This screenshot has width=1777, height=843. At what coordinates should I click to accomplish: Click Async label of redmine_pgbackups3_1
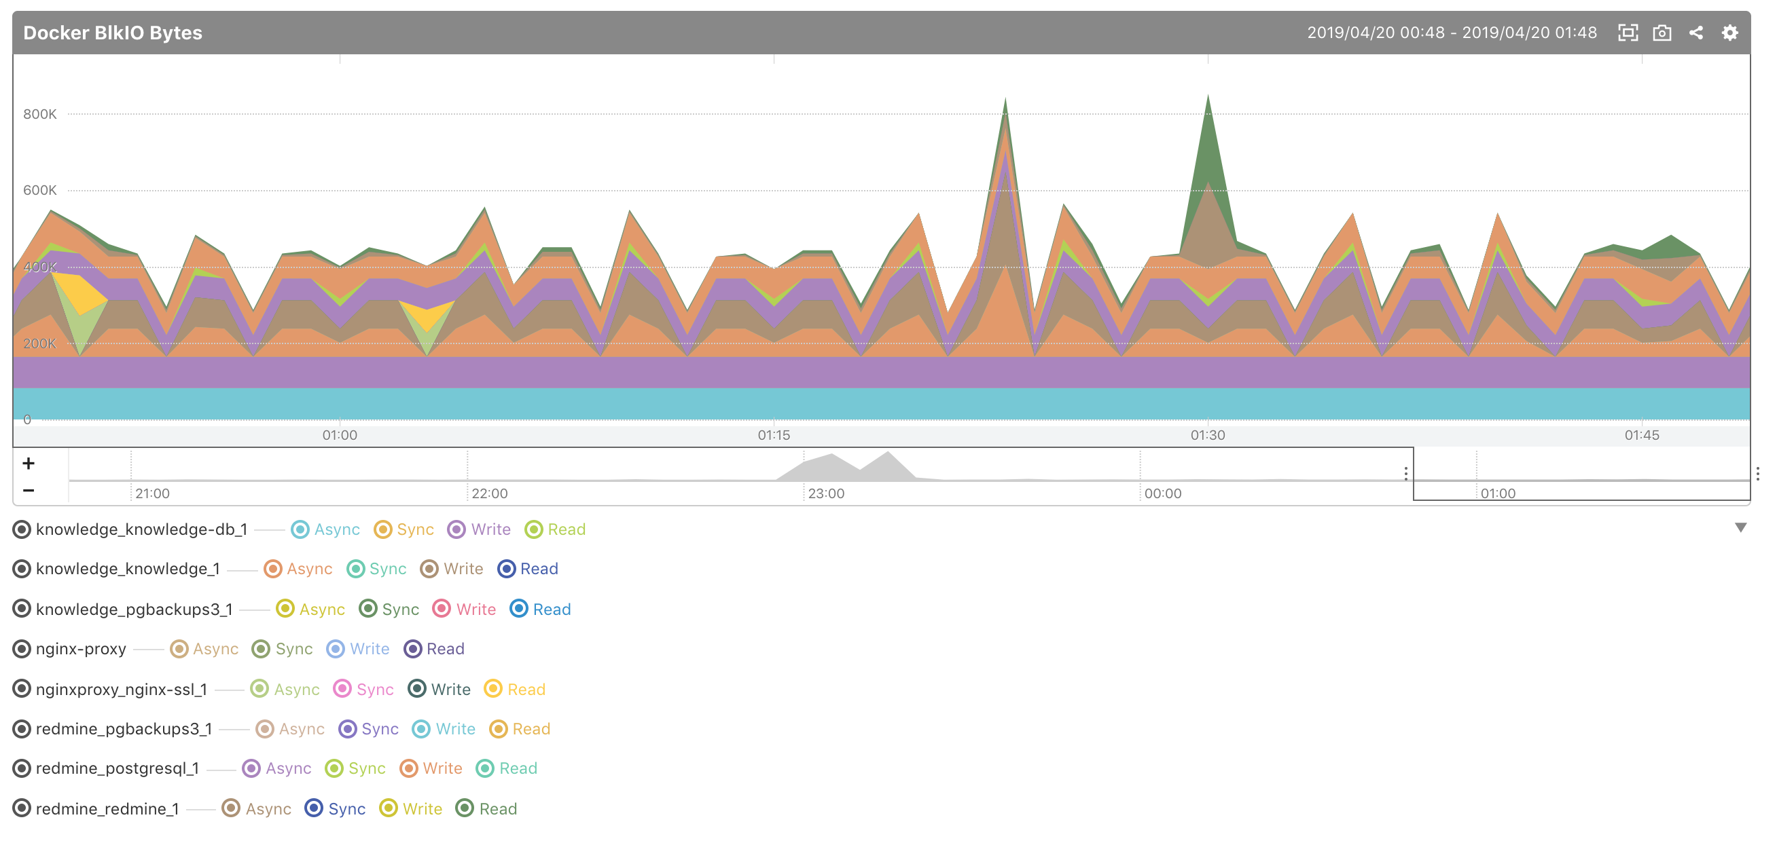(301, 728)
